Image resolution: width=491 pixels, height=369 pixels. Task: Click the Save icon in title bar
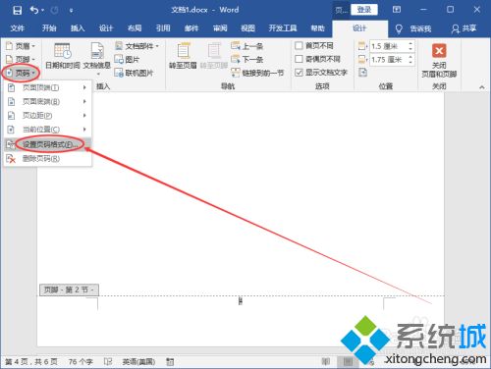coord(17,10)
